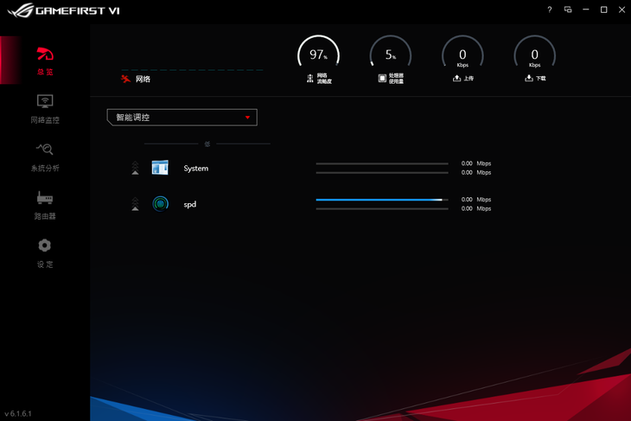Image resolution: width=631 pixels, height=421 pixels.
Task: Click the upload speed gauge
Action: (x=462, y=55)
